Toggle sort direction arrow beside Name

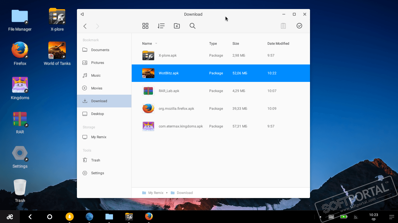click(x=156, y=44)
